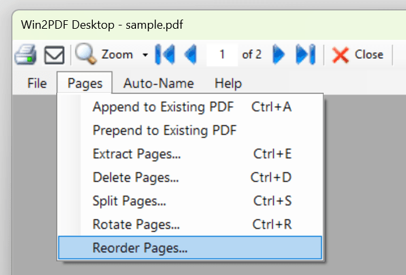Select Split Pages option
The height and width of the screenshot is (275, 406).
tap(129, 201)
